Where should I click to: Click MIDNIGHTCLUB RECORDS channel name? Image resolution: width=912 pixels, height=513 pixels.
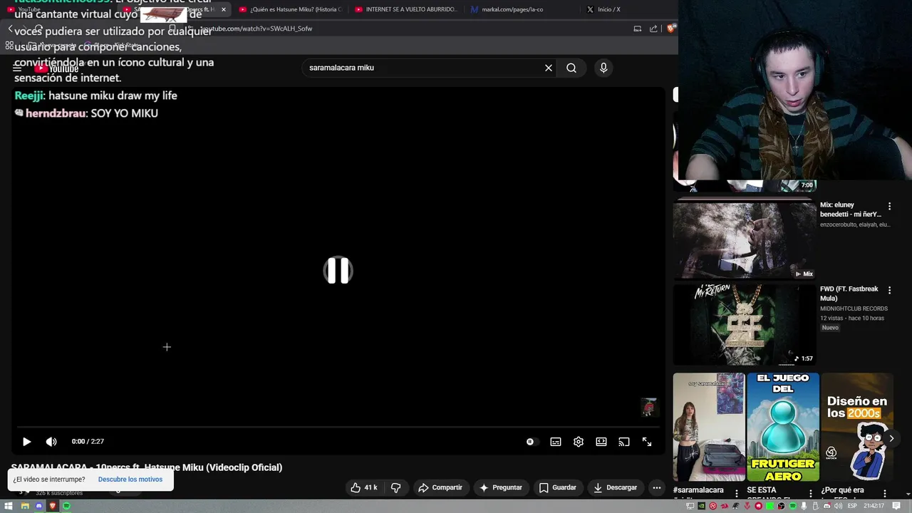point(852,309)
